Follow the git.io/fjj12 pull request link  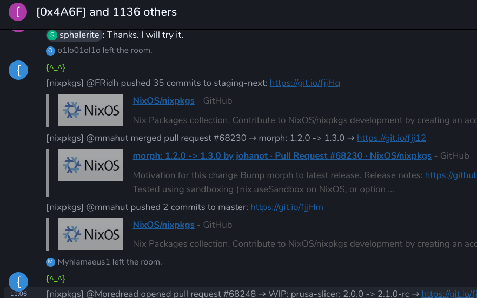(391, 138)
